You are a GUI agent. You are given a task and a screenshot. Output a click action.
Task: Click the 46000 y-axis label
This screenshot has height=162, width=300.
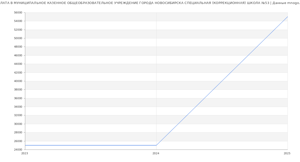click(18, 55)
